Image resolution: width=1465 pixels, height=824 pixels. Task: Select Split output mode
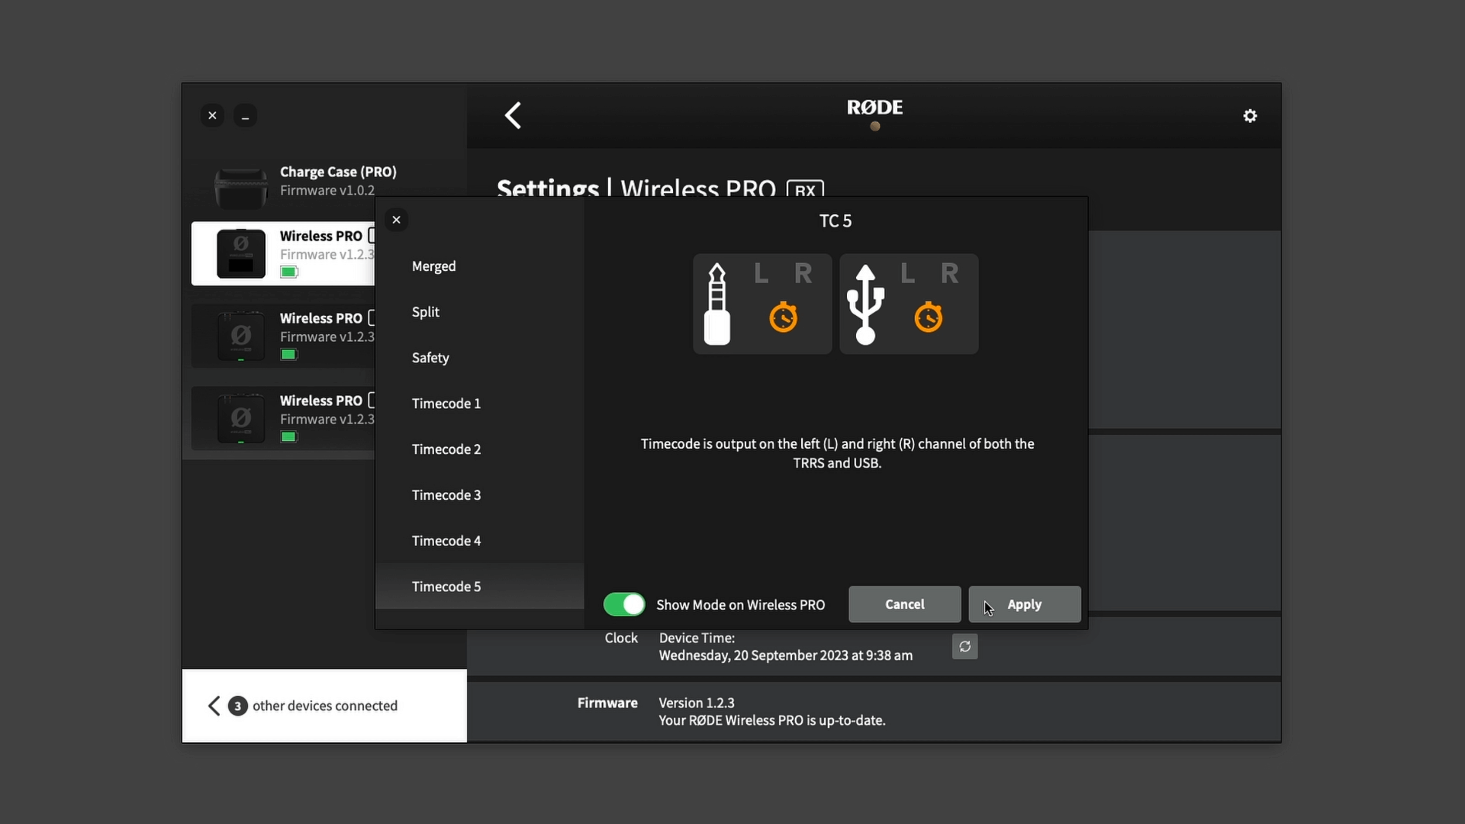click(426, 312)
